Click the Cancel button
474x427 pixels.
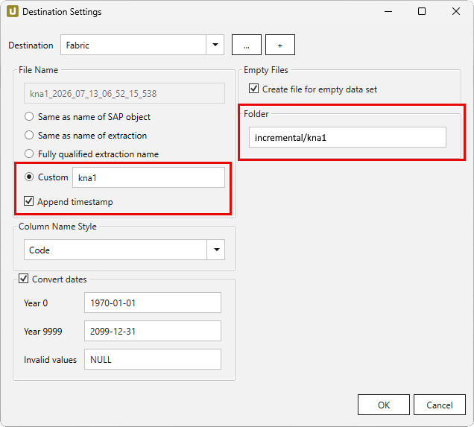pyautogui.click(x=439, y=405)
